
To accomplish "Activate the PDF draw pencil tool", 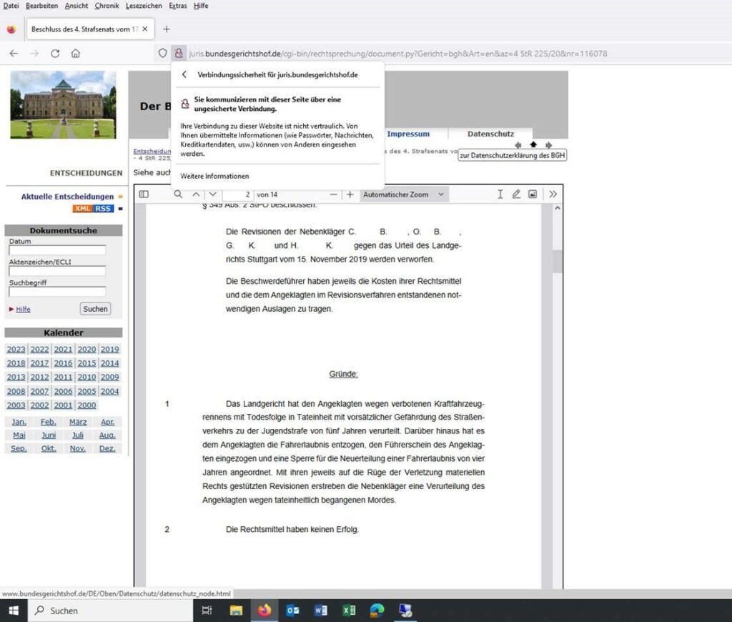I will (516, 194).
